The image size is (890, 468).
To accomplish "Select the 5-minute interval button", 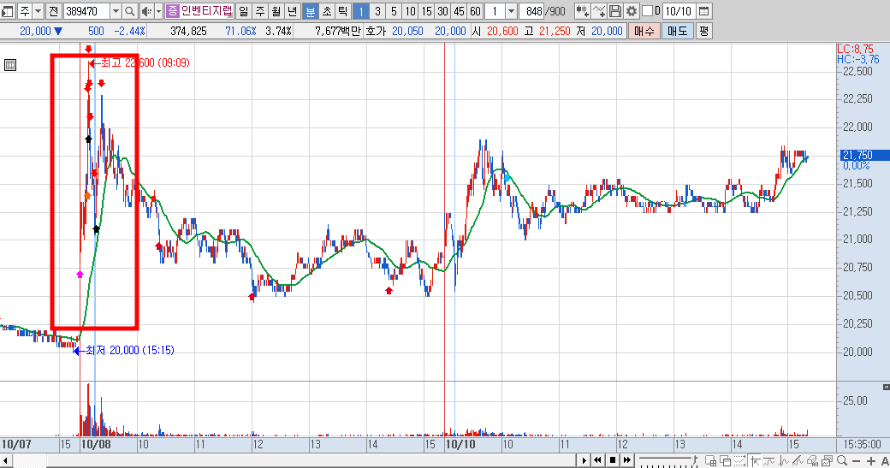I will 394,11.
